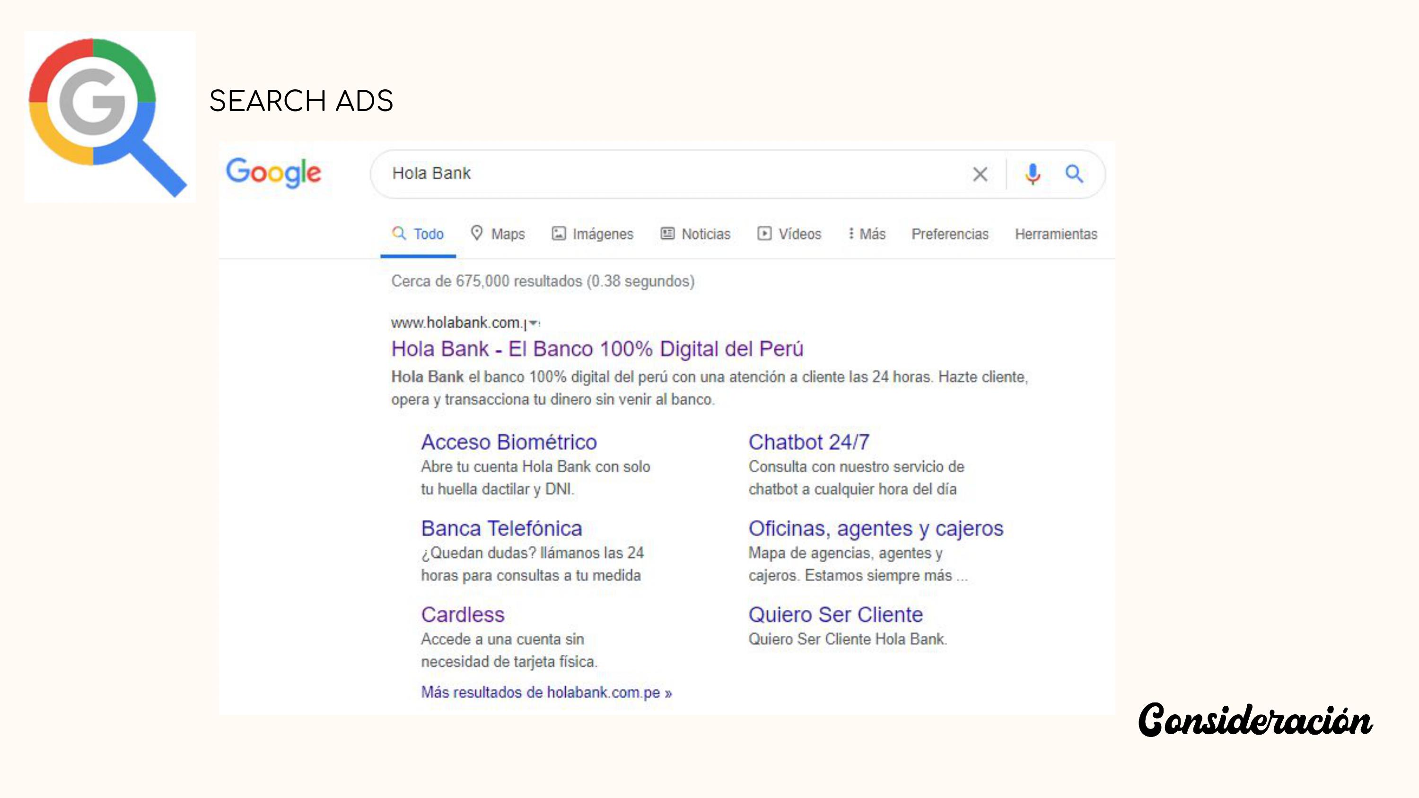Open the Cardless sitelink
This screenshot has height=798, width=1419.
[463, 615]
